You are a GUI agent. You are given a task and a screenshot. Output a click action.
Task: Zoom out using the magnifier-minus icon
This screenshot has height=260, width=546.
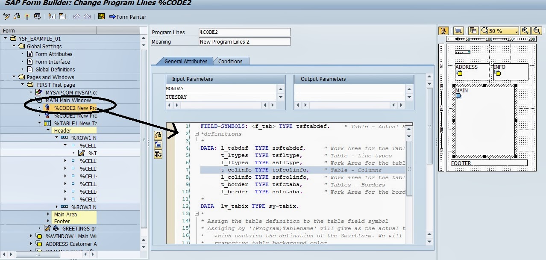pos(536,30)
